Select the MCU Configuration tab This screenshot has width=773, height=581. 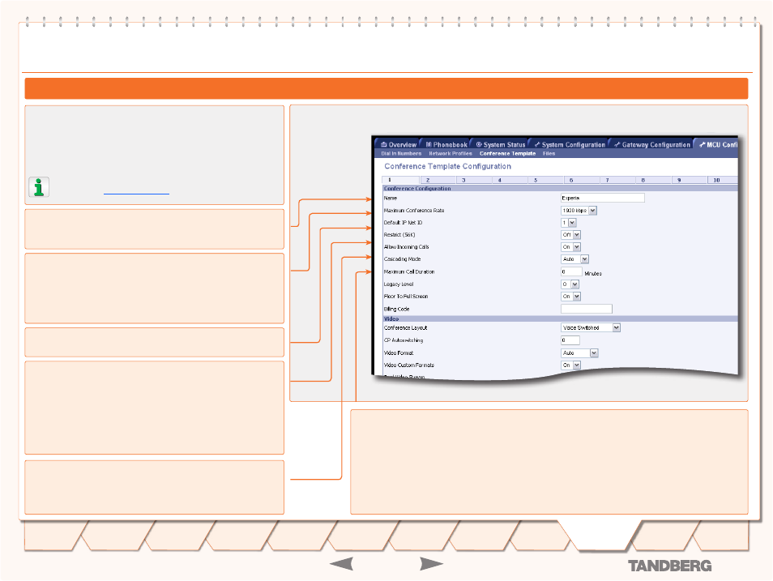pos(718,144)
